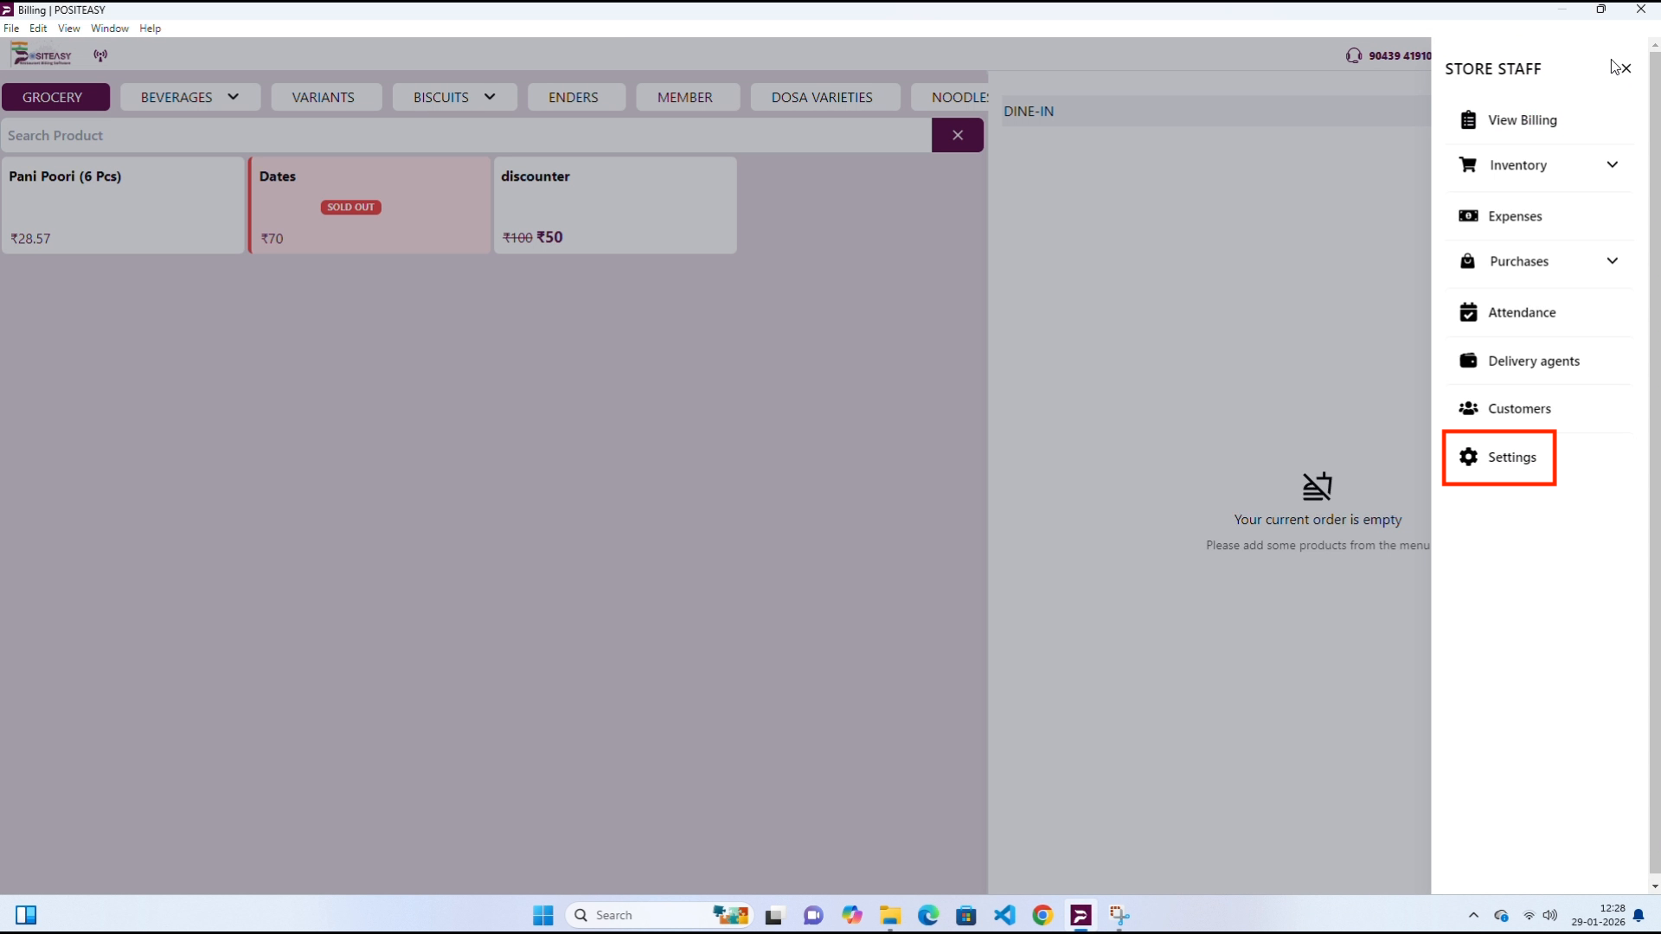Open Customers using the people icon
Screen dimensions: 1661x934
1469,408
